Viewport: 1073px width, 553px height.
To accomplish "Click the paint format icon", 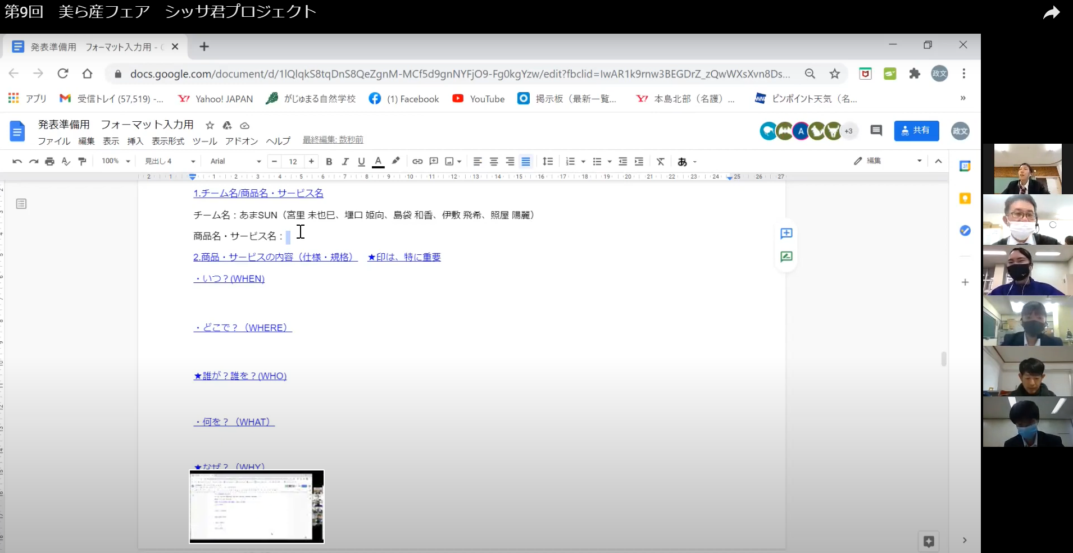I will 82,162.
